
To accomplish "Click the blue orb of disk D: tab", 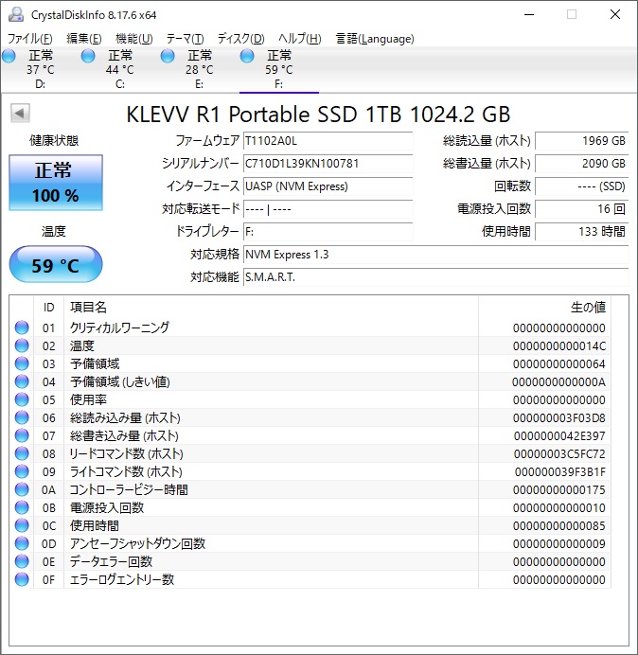I will tap(9, 56).
